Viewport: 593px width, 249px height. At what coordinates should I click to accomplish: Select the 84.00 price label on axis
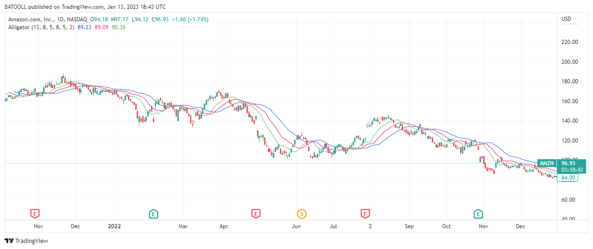(568, 177)
